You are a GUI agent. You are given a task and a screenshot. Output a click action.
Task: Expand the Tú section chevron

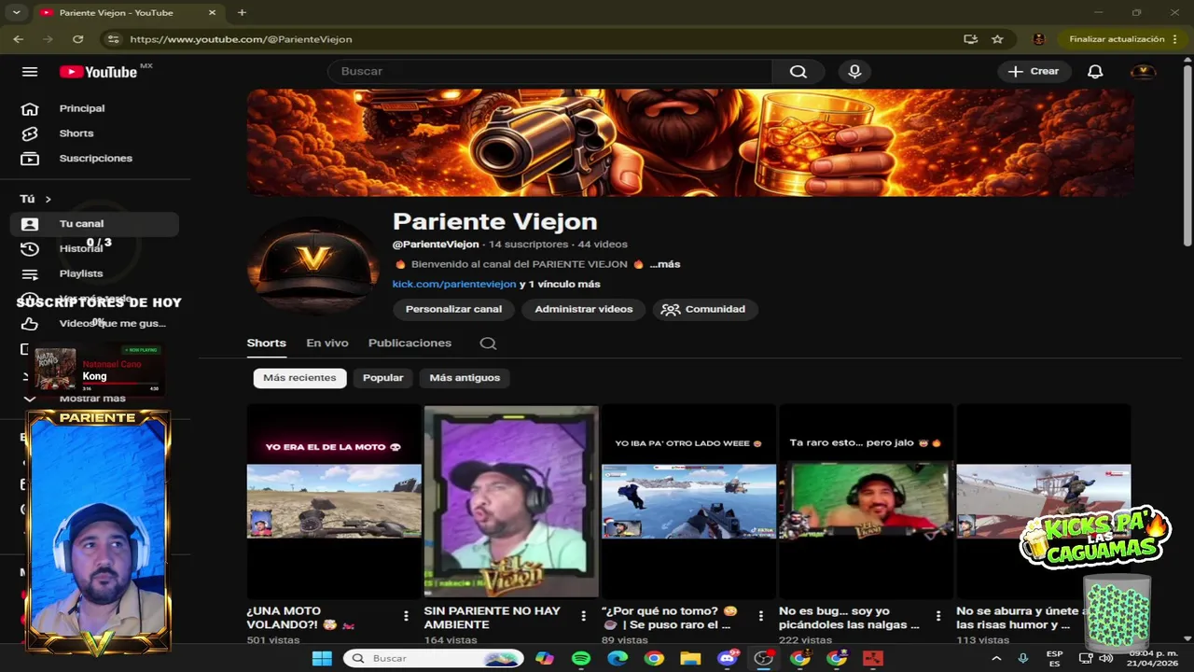click(x=48, y=200)
